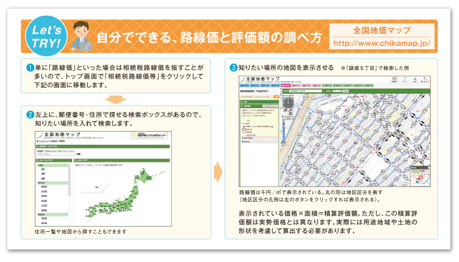
Task: Open 秋田県 in the prefecture list
Action: tap(44, 201)
